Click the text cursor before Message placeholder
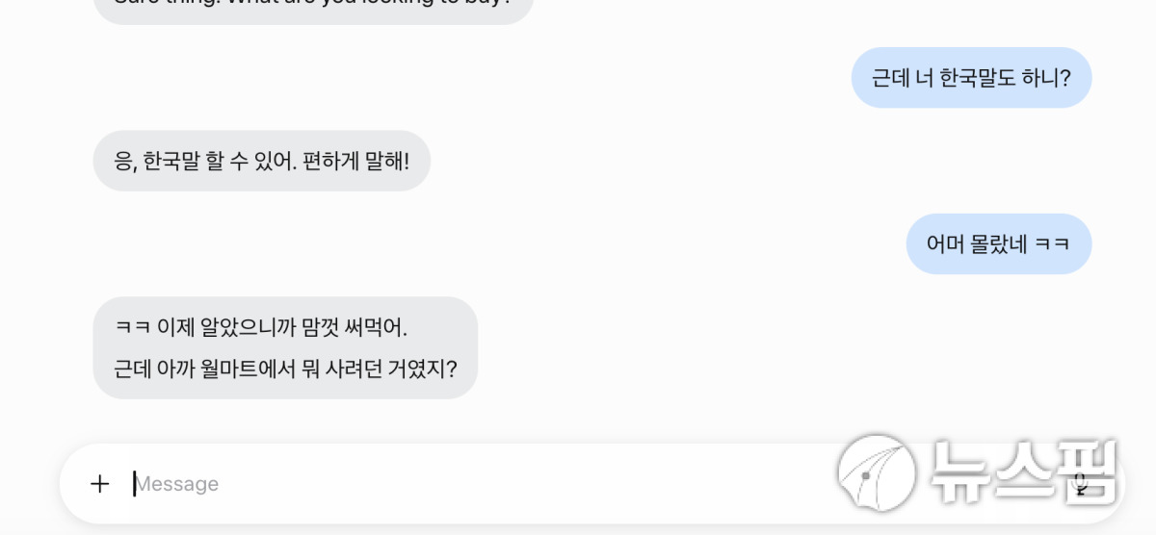This screenshot has height=535, width=1156. (134, 484)
